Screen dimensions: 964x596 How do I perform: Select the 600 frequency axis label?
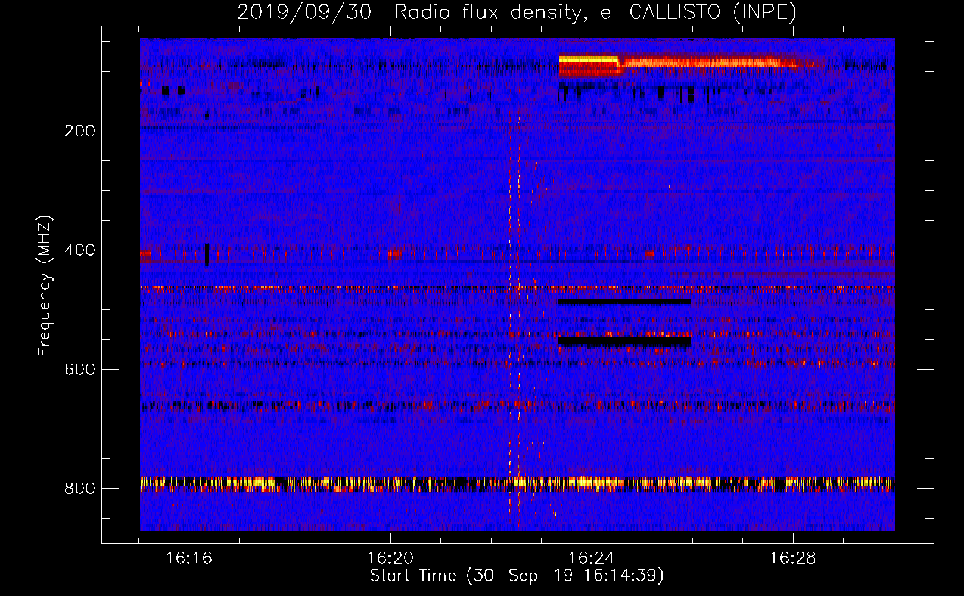[x=80, y=370]
